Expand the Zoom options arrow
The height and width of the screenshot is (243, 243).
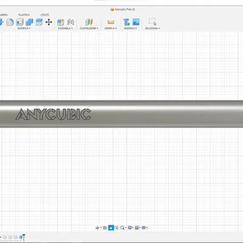coord(126,228)
